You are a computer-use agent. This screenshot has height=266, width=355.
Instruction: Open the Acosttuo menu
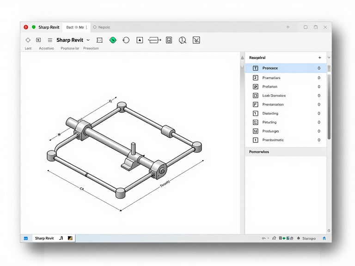(46, 48)
